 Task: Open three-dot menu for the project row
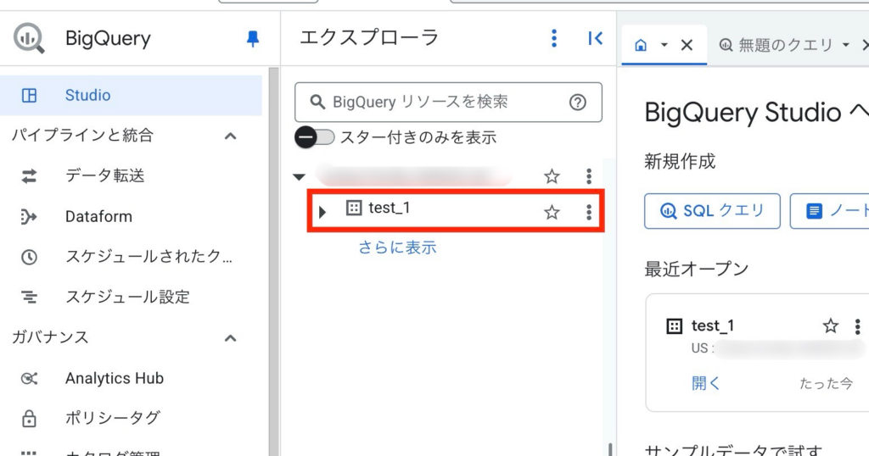click(589, 176)
